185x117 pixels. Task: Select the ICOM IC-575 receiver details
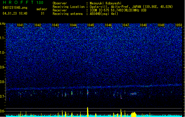(x=118, y=10)
